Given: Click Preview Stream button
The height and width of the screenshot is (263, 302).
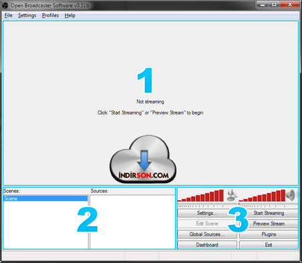Looking at the screenshot, I should (x=269, y=224).
